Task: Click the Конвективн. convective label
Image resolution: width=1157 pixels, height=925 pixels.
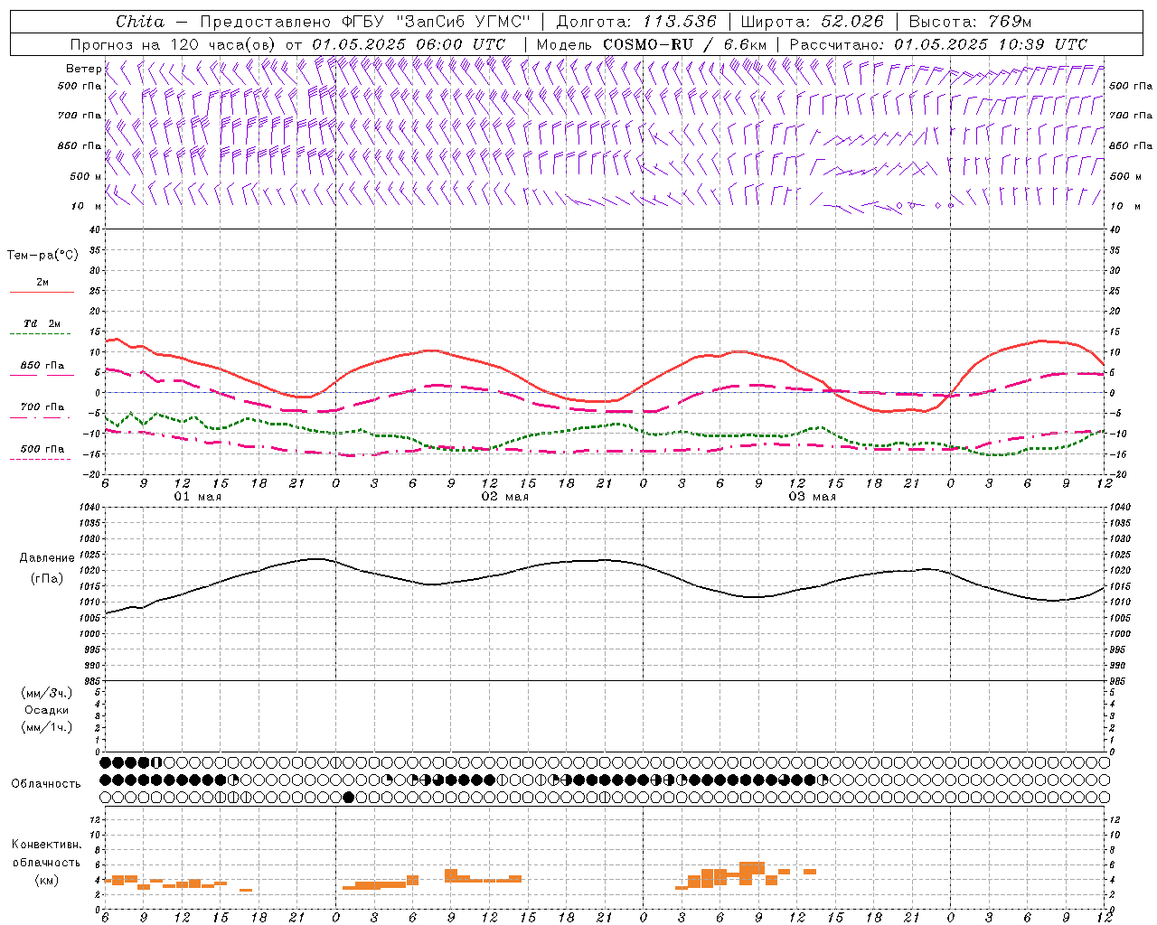Action: 47,845
